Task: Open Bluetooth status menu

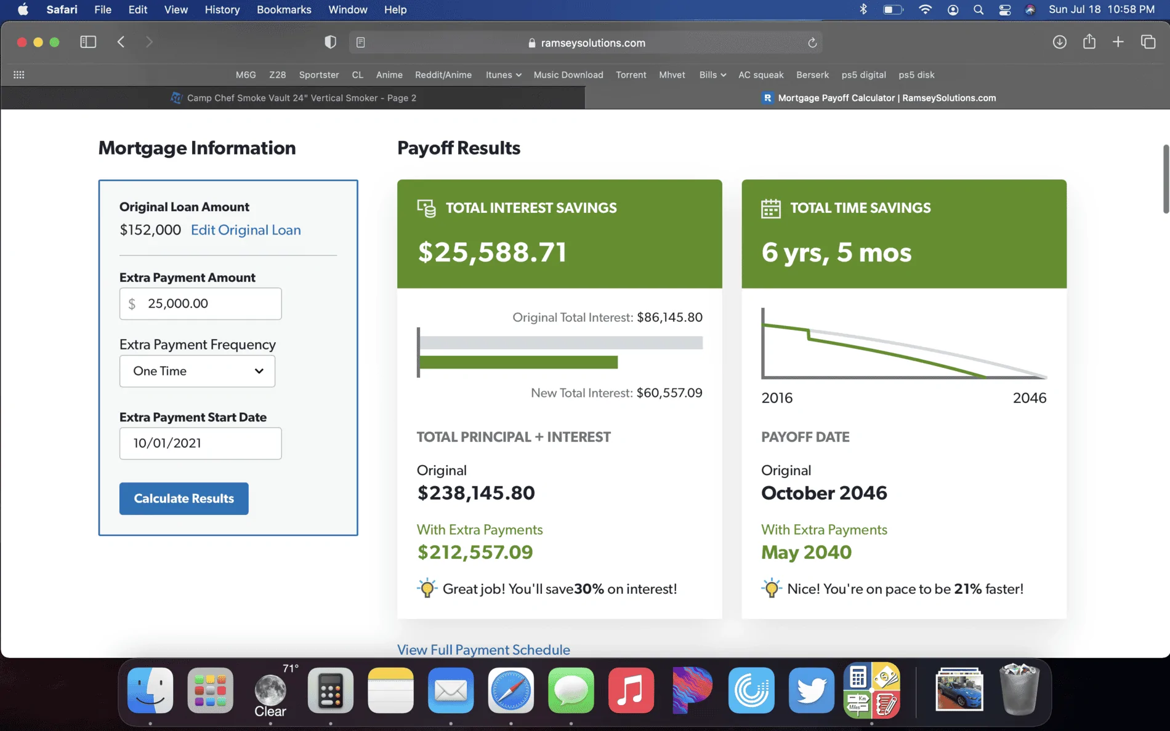Action: pos(863,9)
